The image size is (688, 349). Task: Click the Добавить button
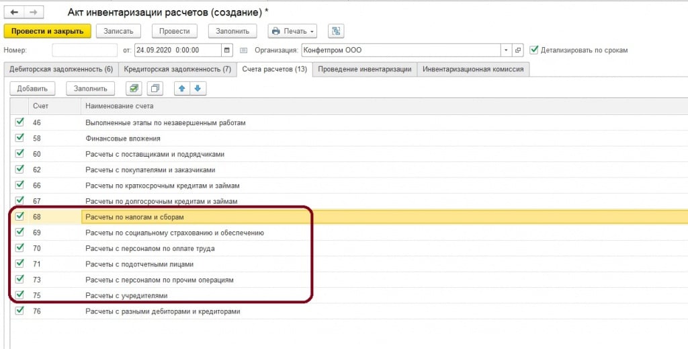click(x=32, y=88)
